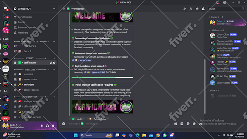
Task: Open attachment plus button in message bar
Action: pyautogui.click(x=64, y=124)
